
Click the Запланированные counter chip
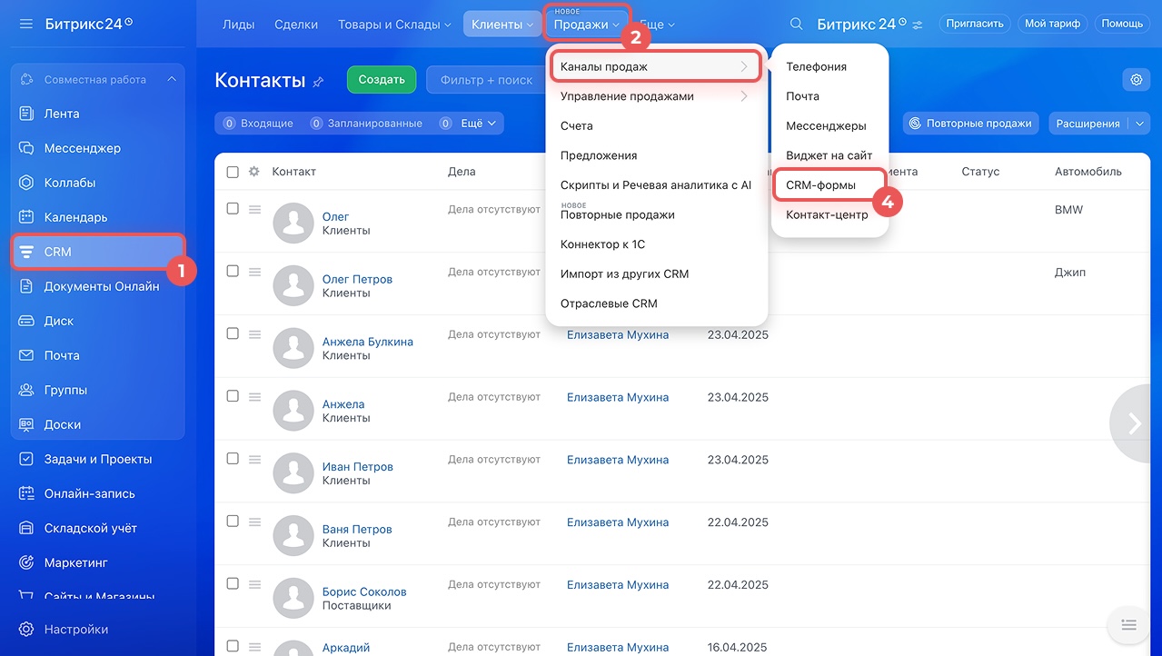pos(366,123)
